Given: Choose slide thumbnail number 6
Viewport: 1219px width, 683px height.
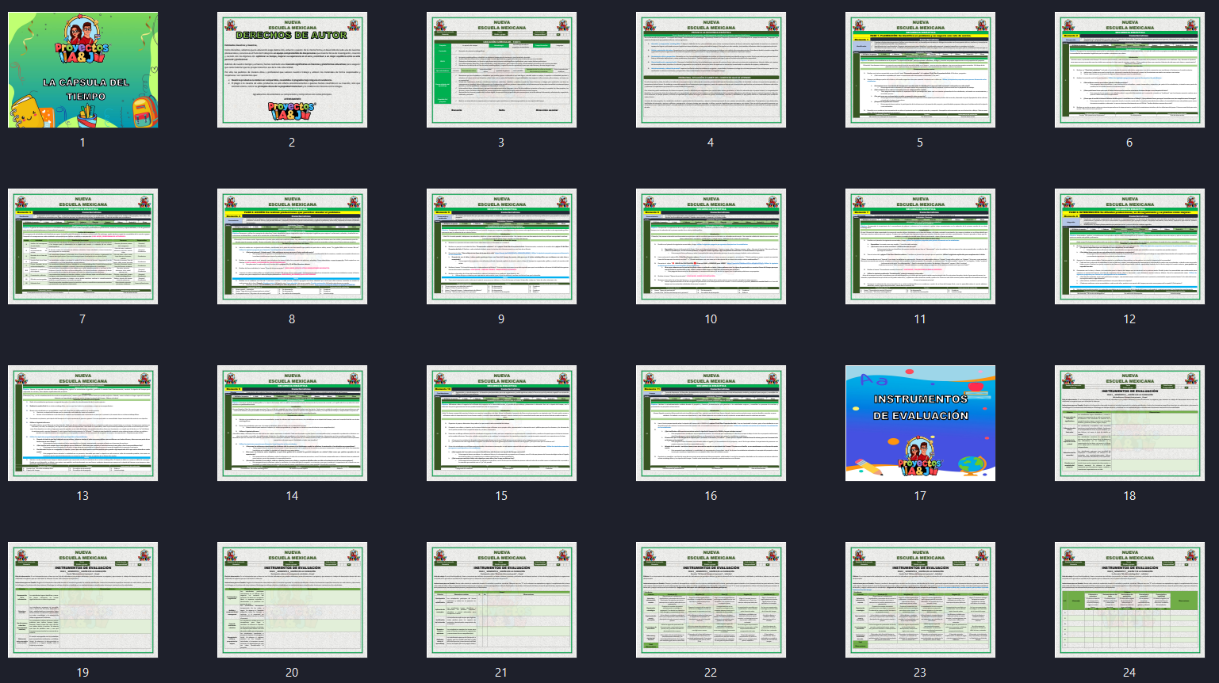Looking at the screenshot, I should coord(1129,70).
